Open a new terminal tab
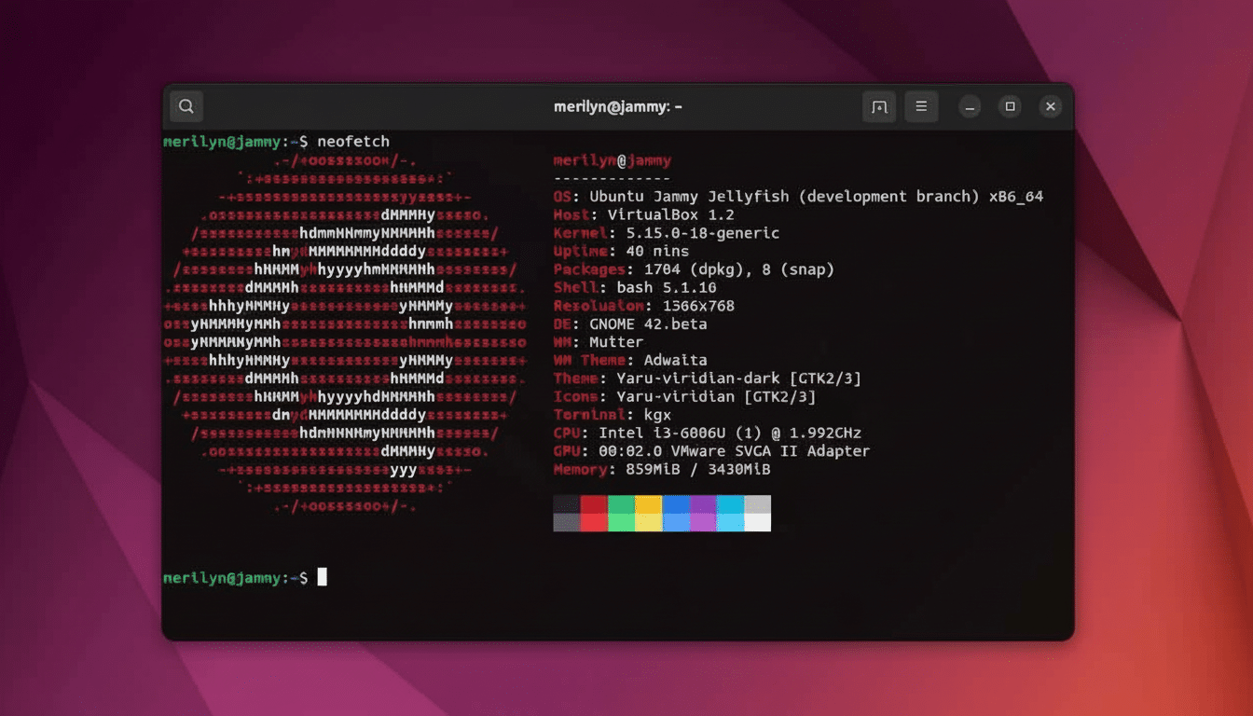Screen dimensions: 1253x716 click(878, 106)
